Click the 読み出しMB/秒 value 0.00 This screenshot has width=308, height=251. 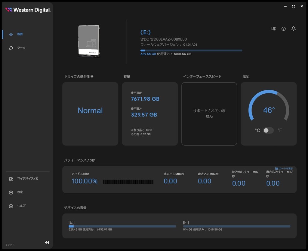click(170, 181)
